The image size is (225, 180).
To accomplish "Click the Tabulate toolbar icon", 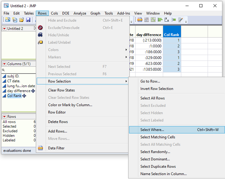I will [x=146, y=20].
